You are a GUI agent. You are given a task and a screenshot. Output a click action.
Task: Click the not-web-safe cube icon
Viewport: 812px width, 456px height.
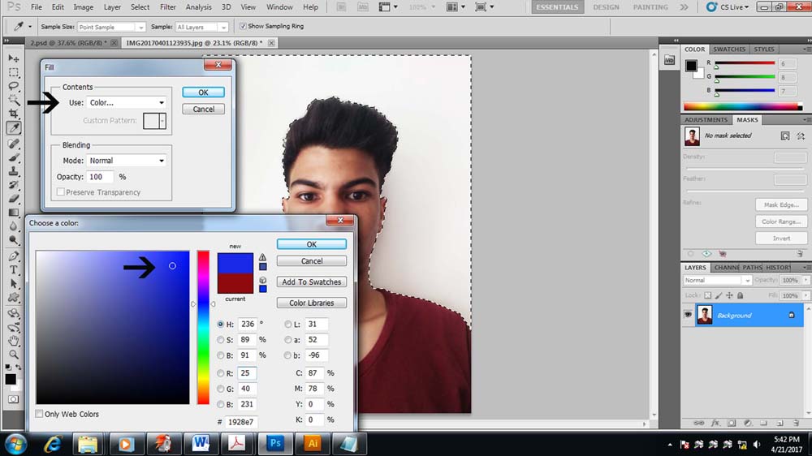(x=262, y=280)
